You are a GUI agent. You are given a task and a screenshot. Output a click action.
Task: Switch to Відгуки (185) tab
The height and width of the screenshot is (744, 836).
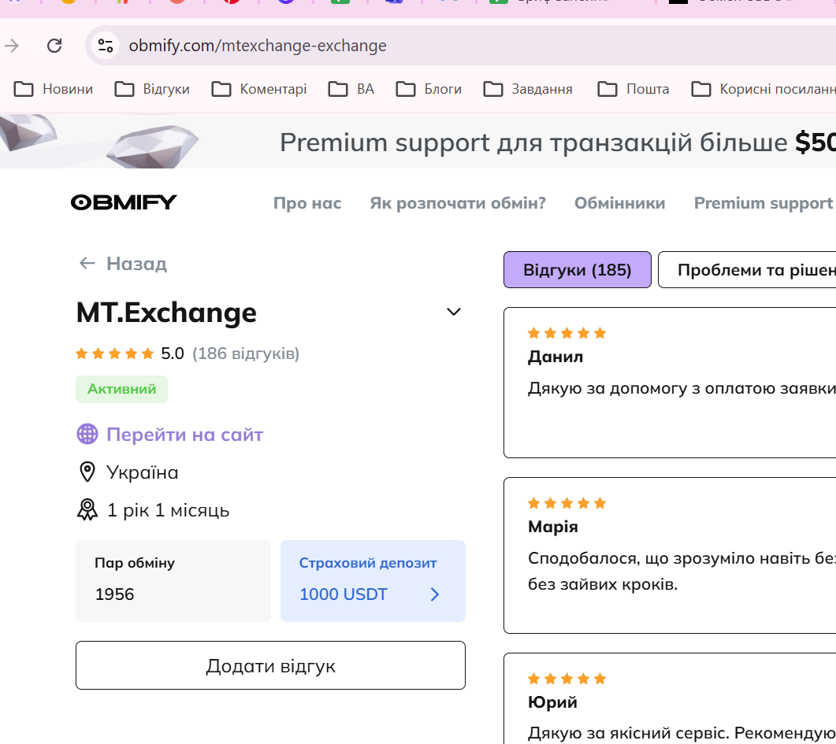click(578, 270)
